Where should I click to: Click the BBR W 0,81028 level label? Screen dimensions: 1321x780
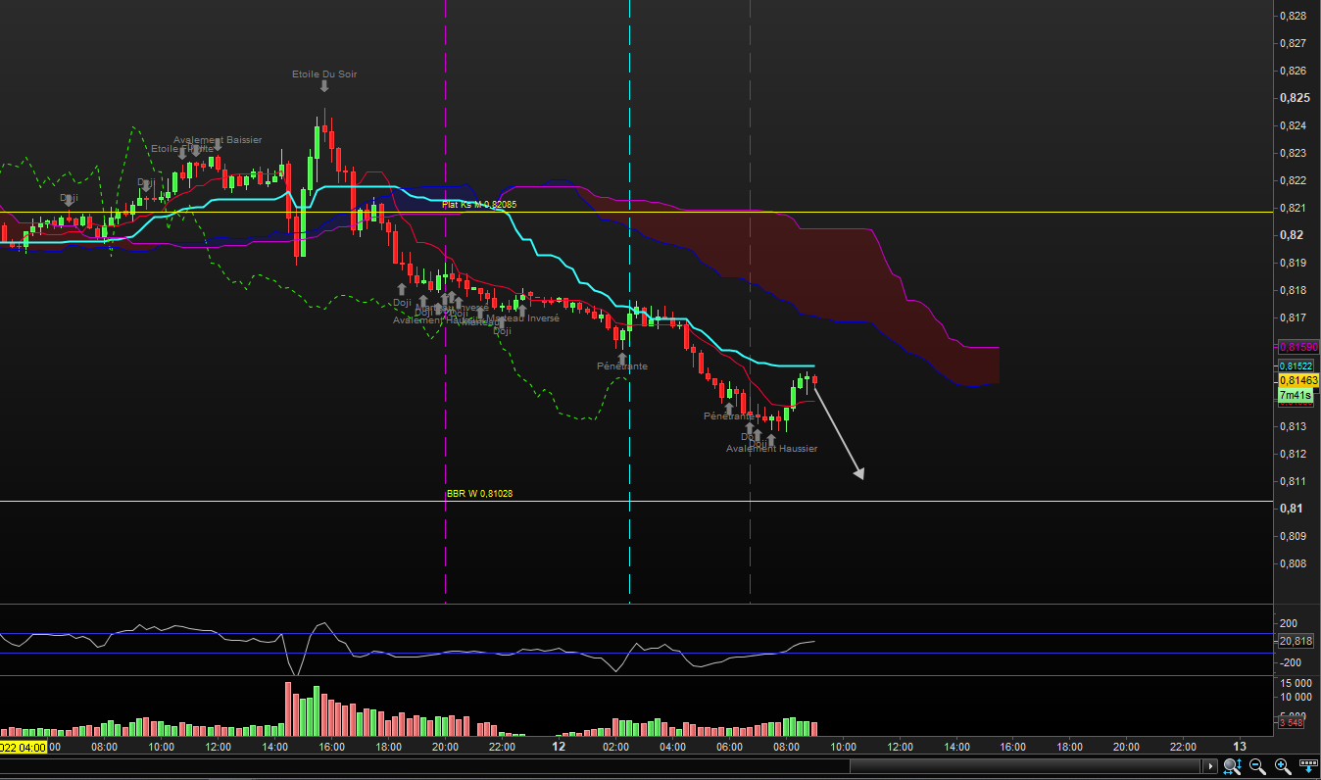[x=479, y=493]
